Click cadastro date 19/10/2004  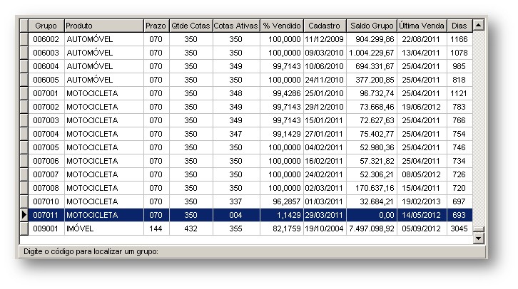325,228
